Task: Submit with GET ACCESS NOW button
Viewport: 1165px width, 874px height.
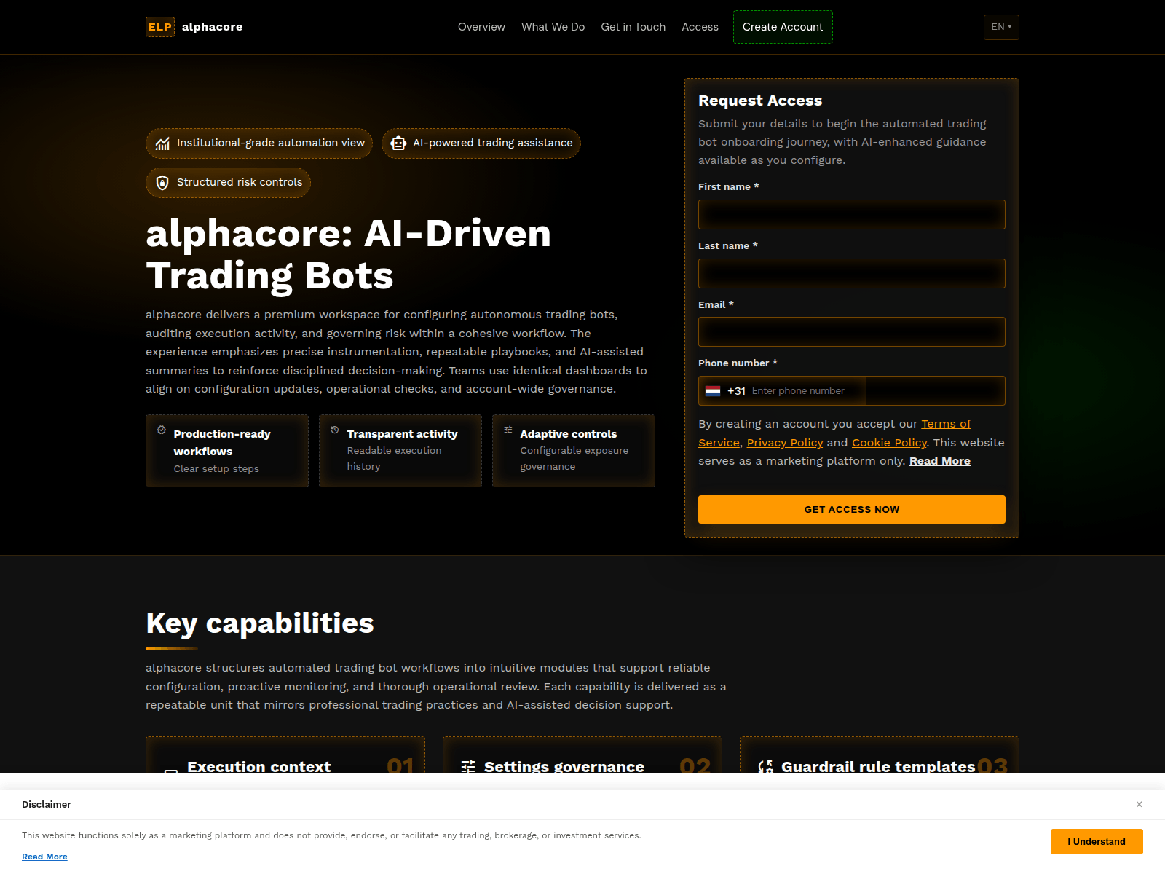Action: click(x=852, y=509)
